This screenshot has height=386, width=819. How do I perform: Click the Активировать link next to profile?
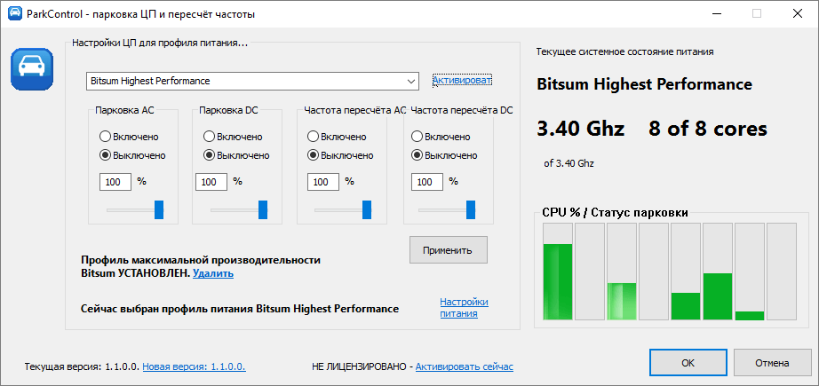tap(462, 81)
